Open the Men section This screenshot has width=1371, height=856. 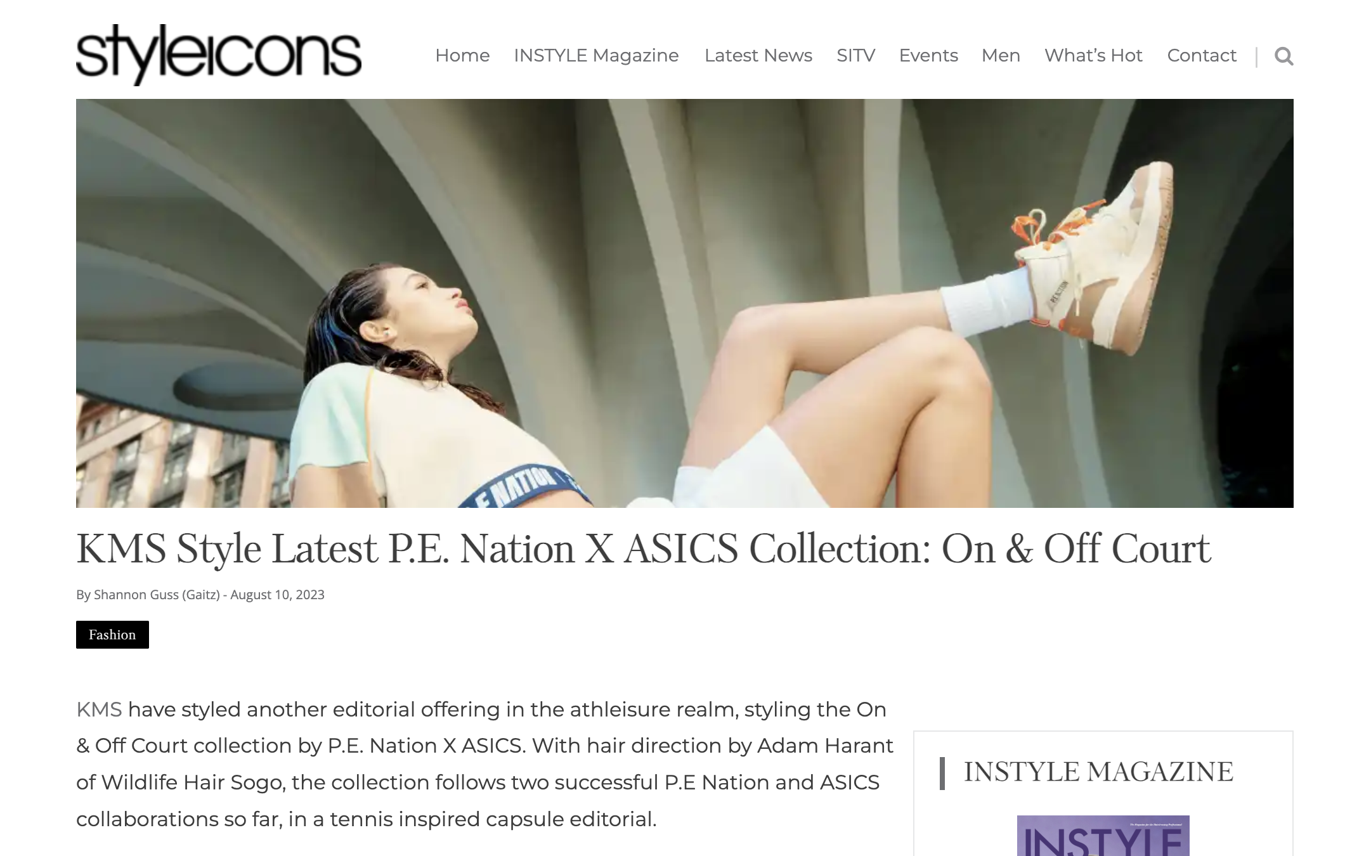point(1001,56)
